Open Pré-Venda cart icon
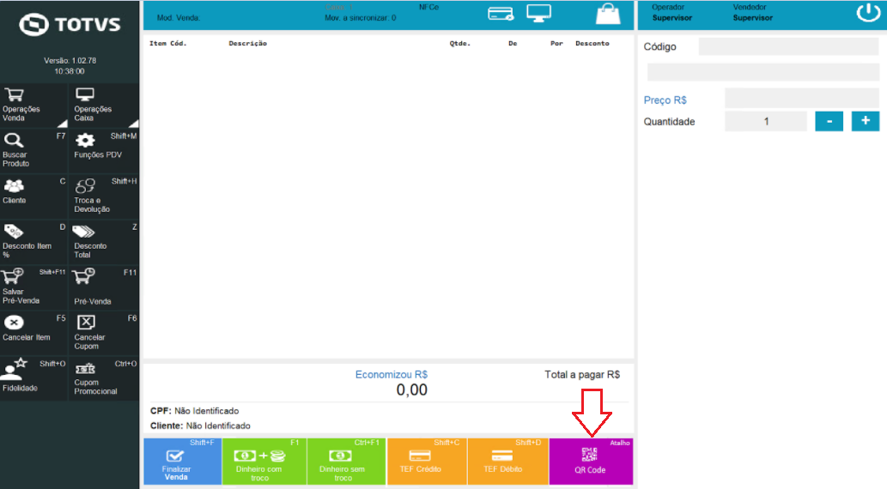 coord(84,276)
